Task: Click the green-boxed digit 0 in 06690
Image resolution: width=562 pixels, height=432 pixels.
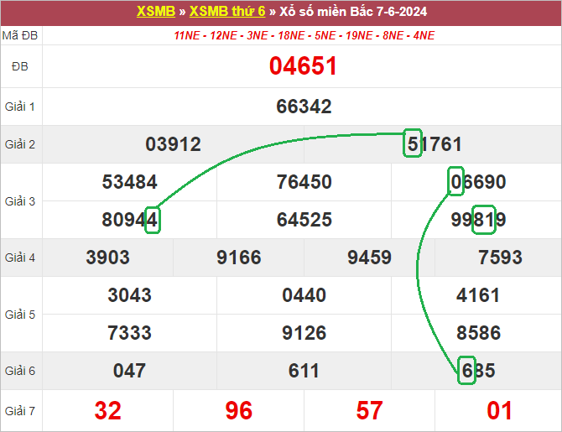Action: (x=455, y=181)
